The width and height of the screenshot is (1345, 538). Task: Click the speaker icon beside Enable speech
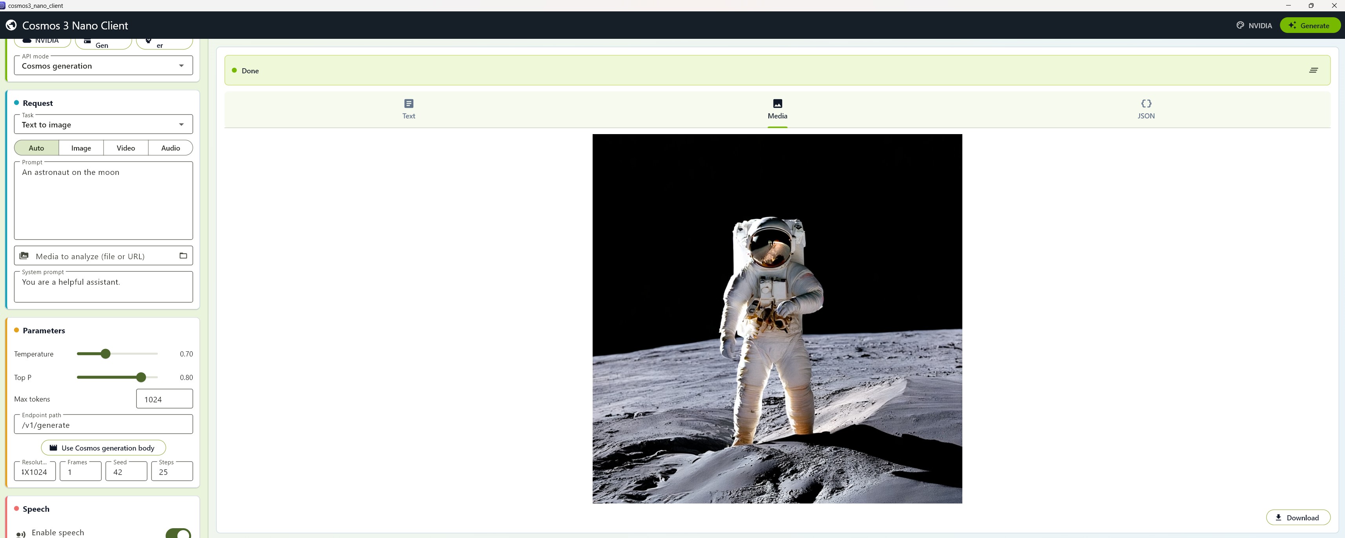pyautogui.click(x=21, y=534)
